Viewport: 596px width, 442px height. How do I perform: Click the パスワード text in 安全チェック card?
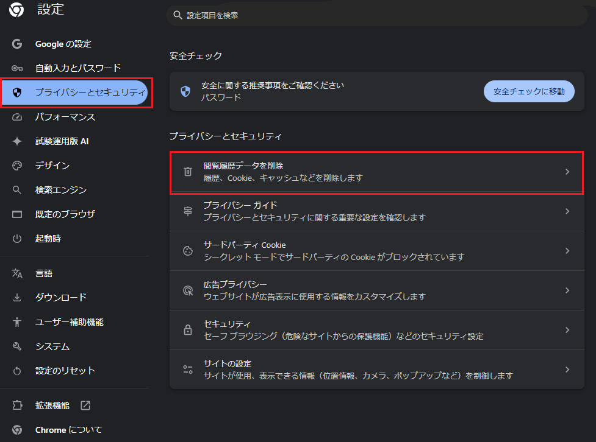221,97
